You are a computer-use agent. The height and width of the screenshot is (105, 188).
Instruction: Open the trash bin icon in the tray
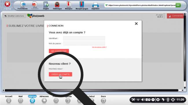click(x=168, y=100)
